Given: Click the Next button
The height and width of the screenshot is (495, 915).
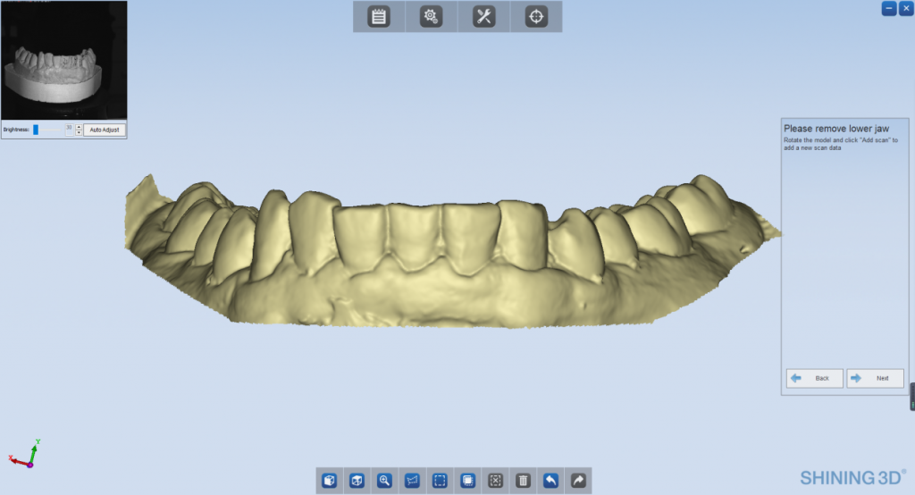Looking at the screenshot, I should click(876, 378).
